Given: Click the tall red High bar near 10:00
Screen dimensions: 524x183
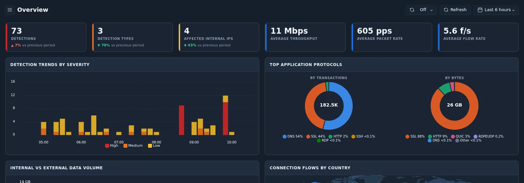Looking at the screenshot, I should pyautogui.click(x=225, y=119).
